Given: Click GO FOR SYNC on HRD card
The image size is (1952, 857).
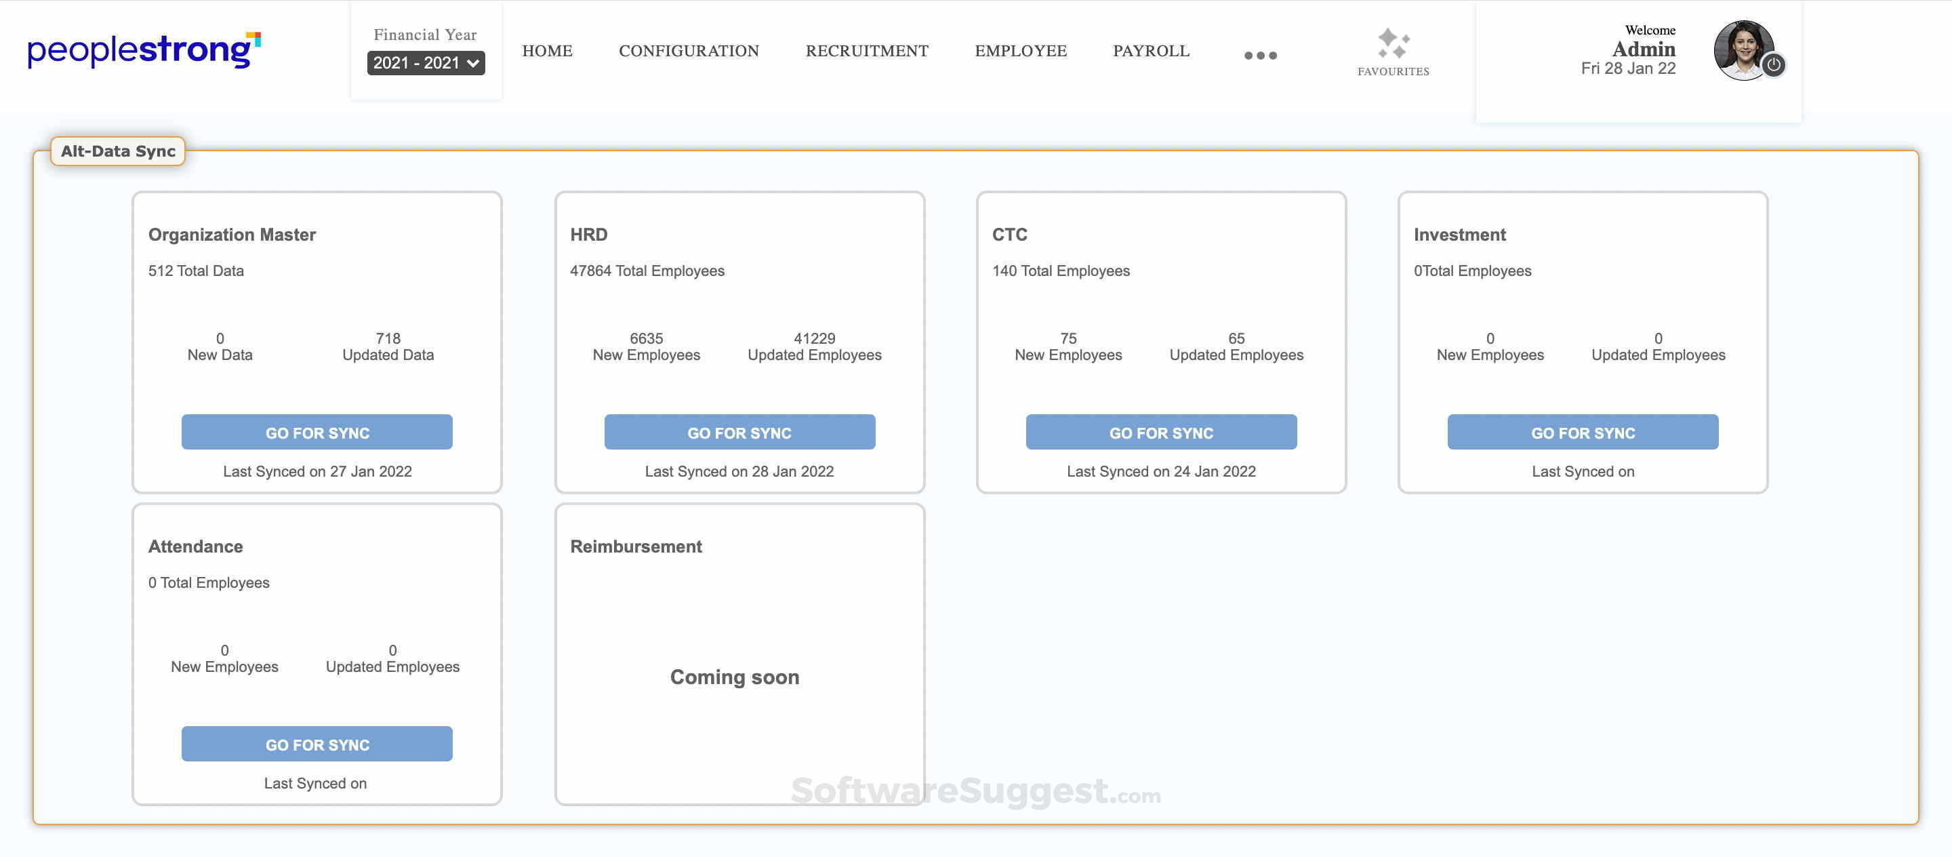Looking at the screenshot, I should tap(739, 432).
